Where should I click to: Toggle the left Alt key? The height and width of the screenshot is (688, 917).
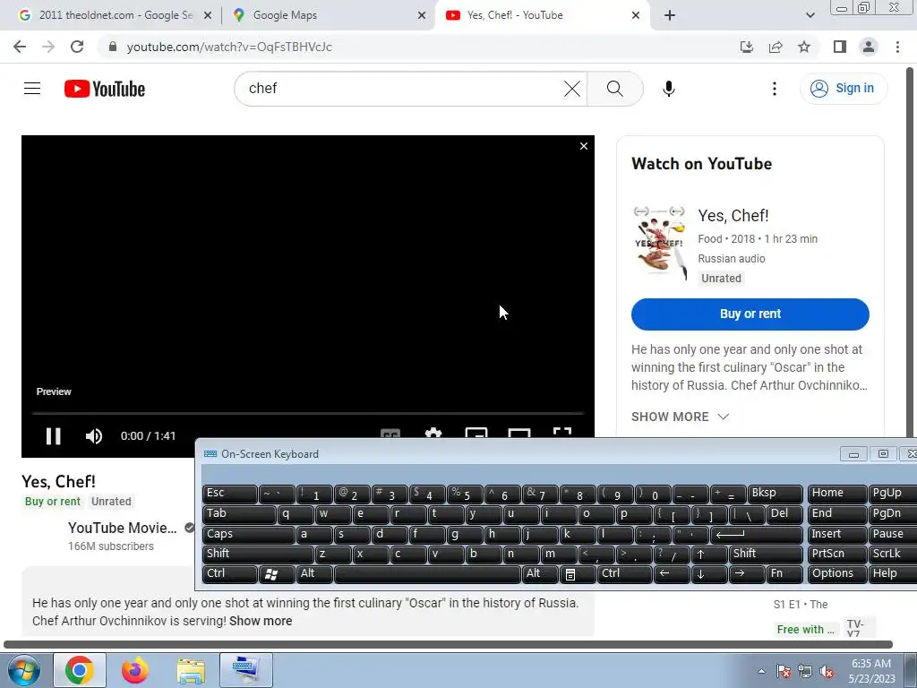coord(314,574)
